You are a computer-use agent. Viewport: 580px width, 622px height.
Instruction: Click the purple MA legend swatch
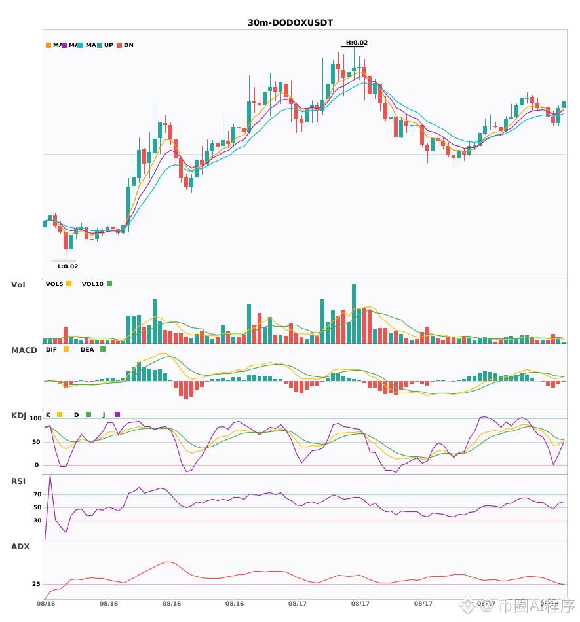coord(64,45)
